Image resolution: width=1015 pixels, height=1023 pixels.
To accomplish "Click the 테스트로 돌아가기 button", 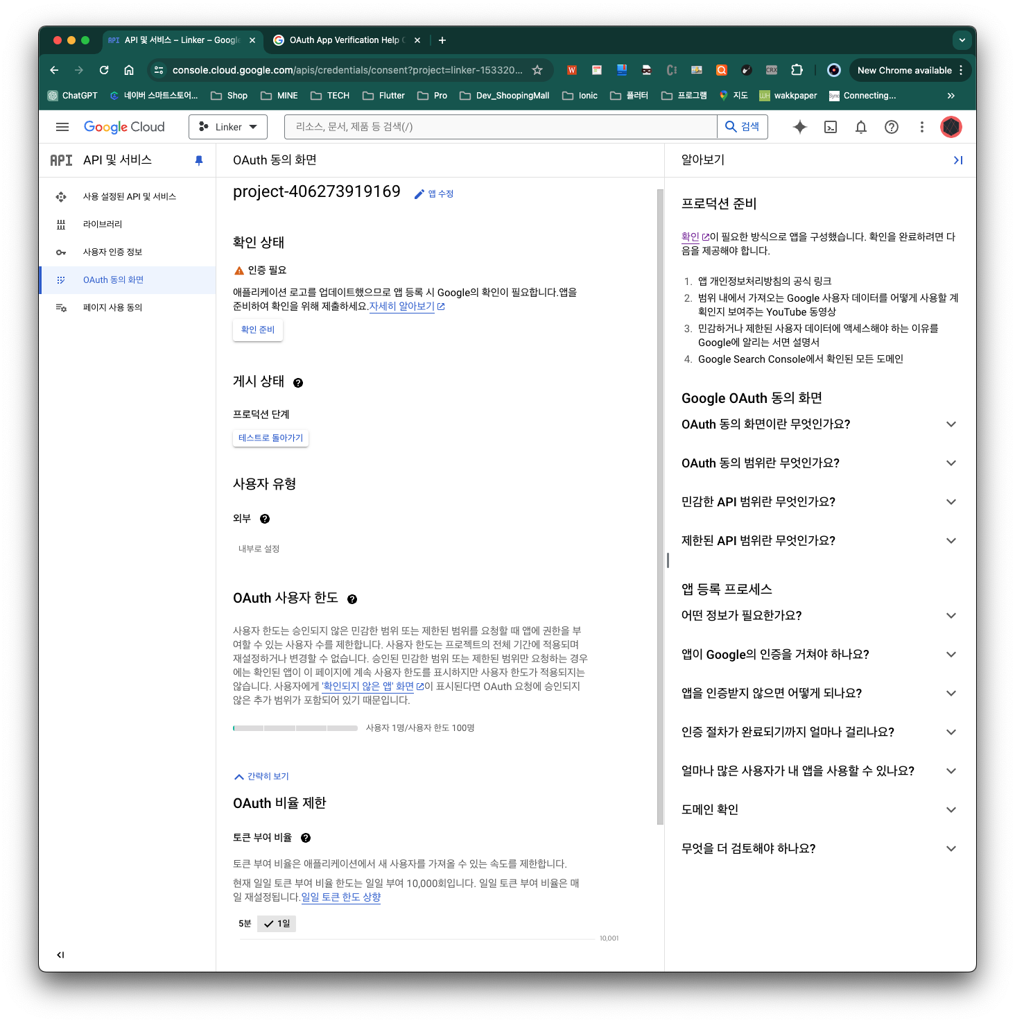I will point(270,438).
